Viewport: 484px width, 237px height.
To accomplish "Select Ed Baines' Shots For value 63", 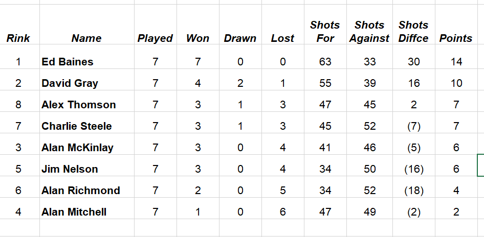I will point(325,62).
